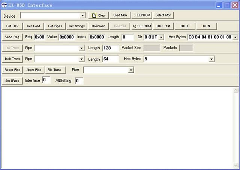Focus the Index field showing 0x0000

click(x=97, y=37)
